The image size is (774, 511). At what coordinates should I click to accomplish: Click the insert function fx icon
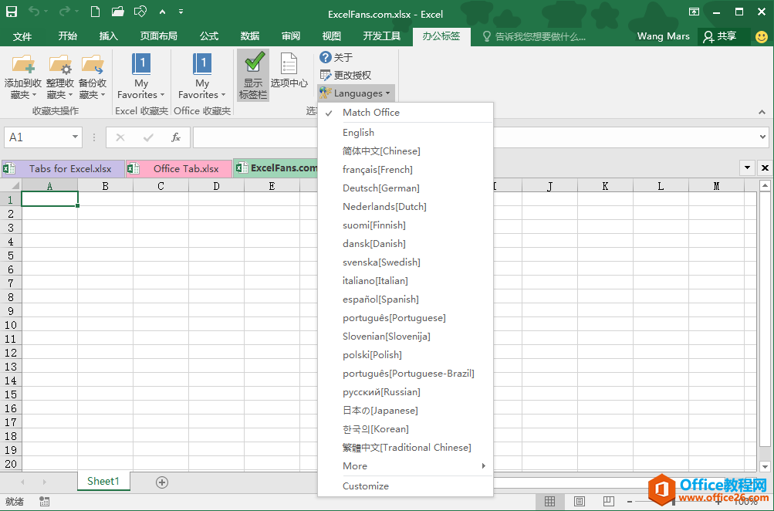pyautogui.click(x=176, y=137)
